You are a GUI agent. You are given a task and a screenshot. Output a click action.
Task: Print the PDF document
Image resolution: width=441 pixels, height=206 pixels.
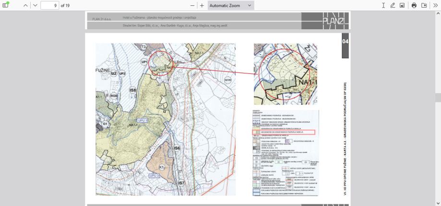[x=414, y=5]
